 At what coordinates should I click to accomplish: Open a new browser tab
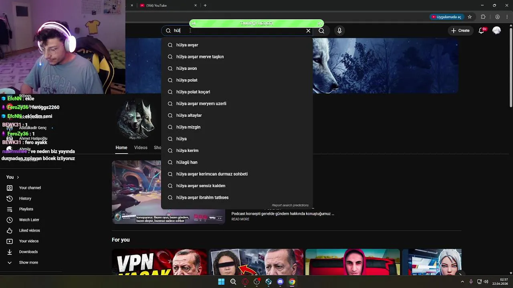[x=205, y=5]
